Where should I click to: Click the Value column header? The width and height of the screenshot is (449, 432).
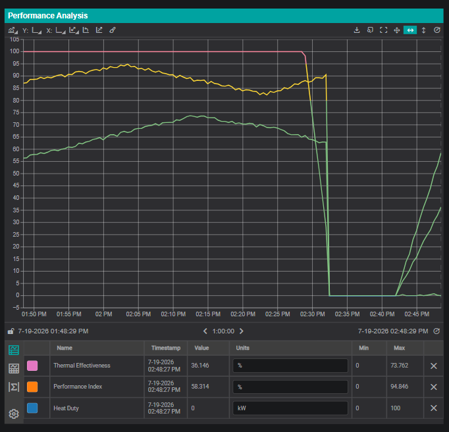(201, 348)
